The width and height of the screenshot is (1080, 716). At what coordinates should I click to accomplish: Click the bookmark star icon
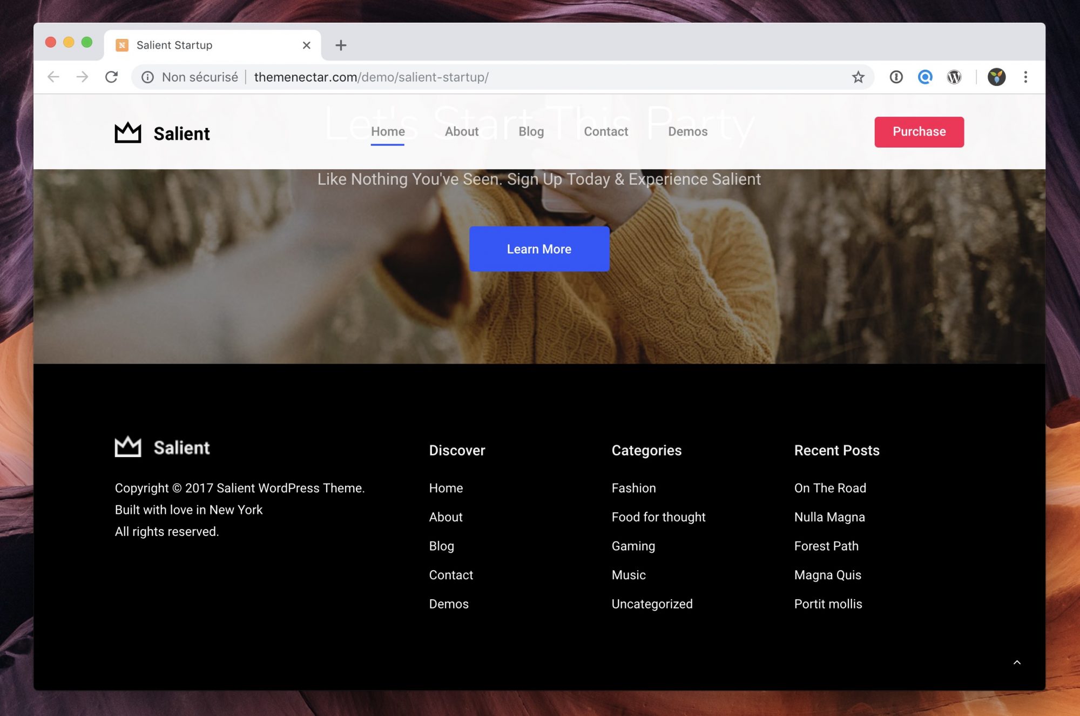(x=858, y=77)
